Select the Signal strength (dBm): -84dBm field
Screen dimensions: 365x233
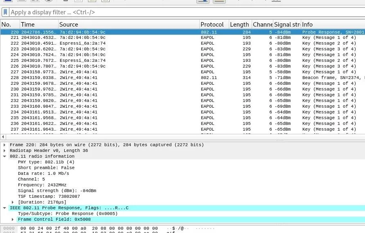point(57,190)
